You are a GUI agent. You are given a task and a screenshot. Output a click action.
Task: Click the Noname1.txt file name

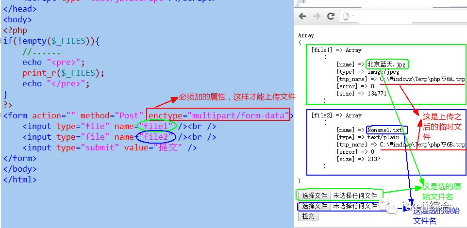tap(384, 130)
